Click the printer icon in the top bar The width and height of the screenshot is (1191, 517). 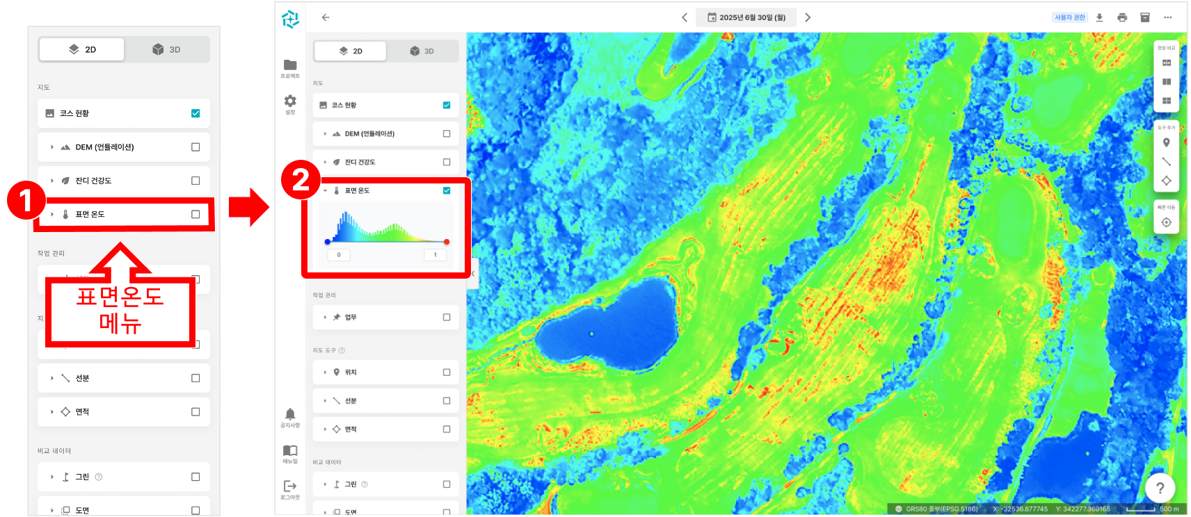(1122, 17)
